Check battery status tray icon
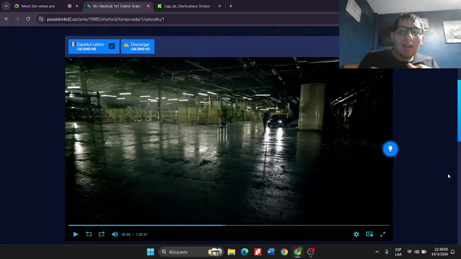The image size is (461, 259). [x=424, y=252]
